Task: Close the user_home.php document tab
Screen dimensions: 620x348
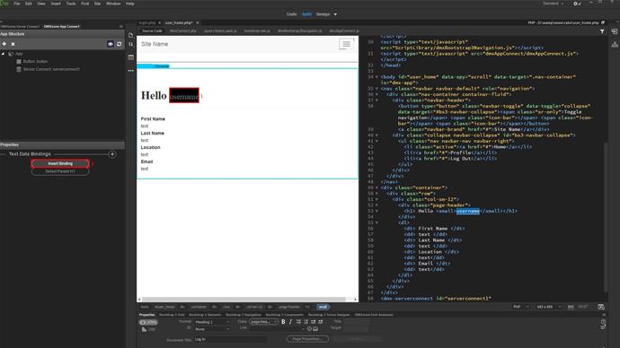Action: 198,23
